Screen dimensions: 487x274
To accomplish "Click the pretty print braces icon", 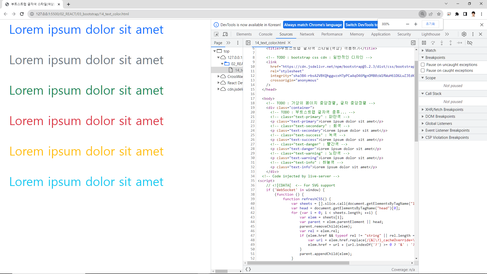I will pos(248,269).
